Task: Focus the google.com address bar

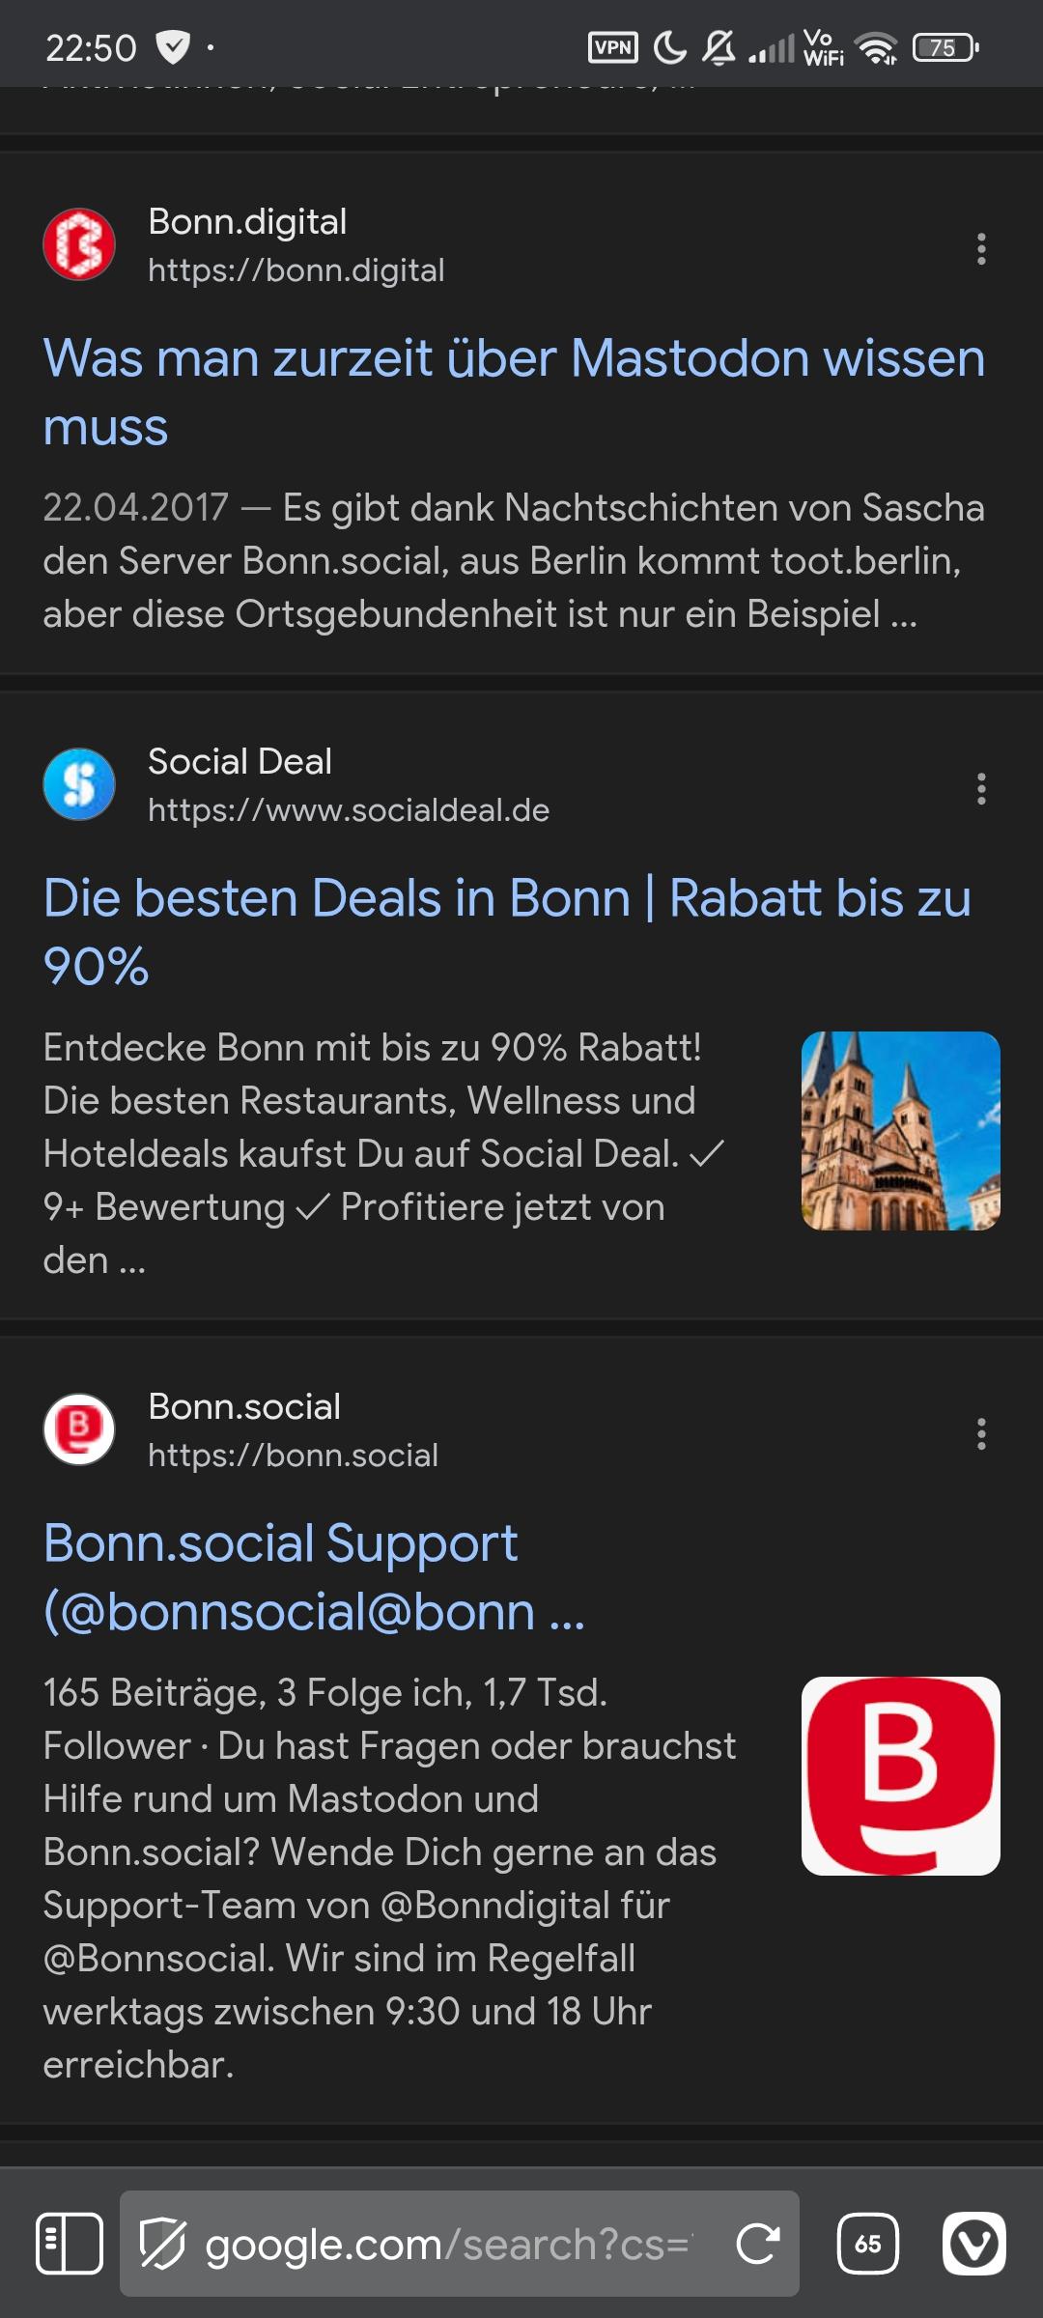Action: [x=444, y=2244]
